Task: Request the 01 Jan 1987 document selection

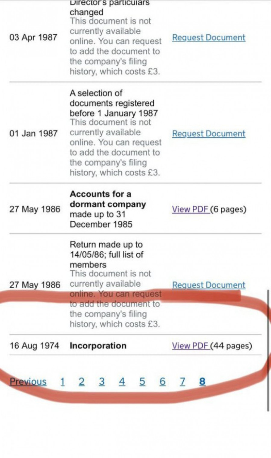Action: tap(209, 134)
